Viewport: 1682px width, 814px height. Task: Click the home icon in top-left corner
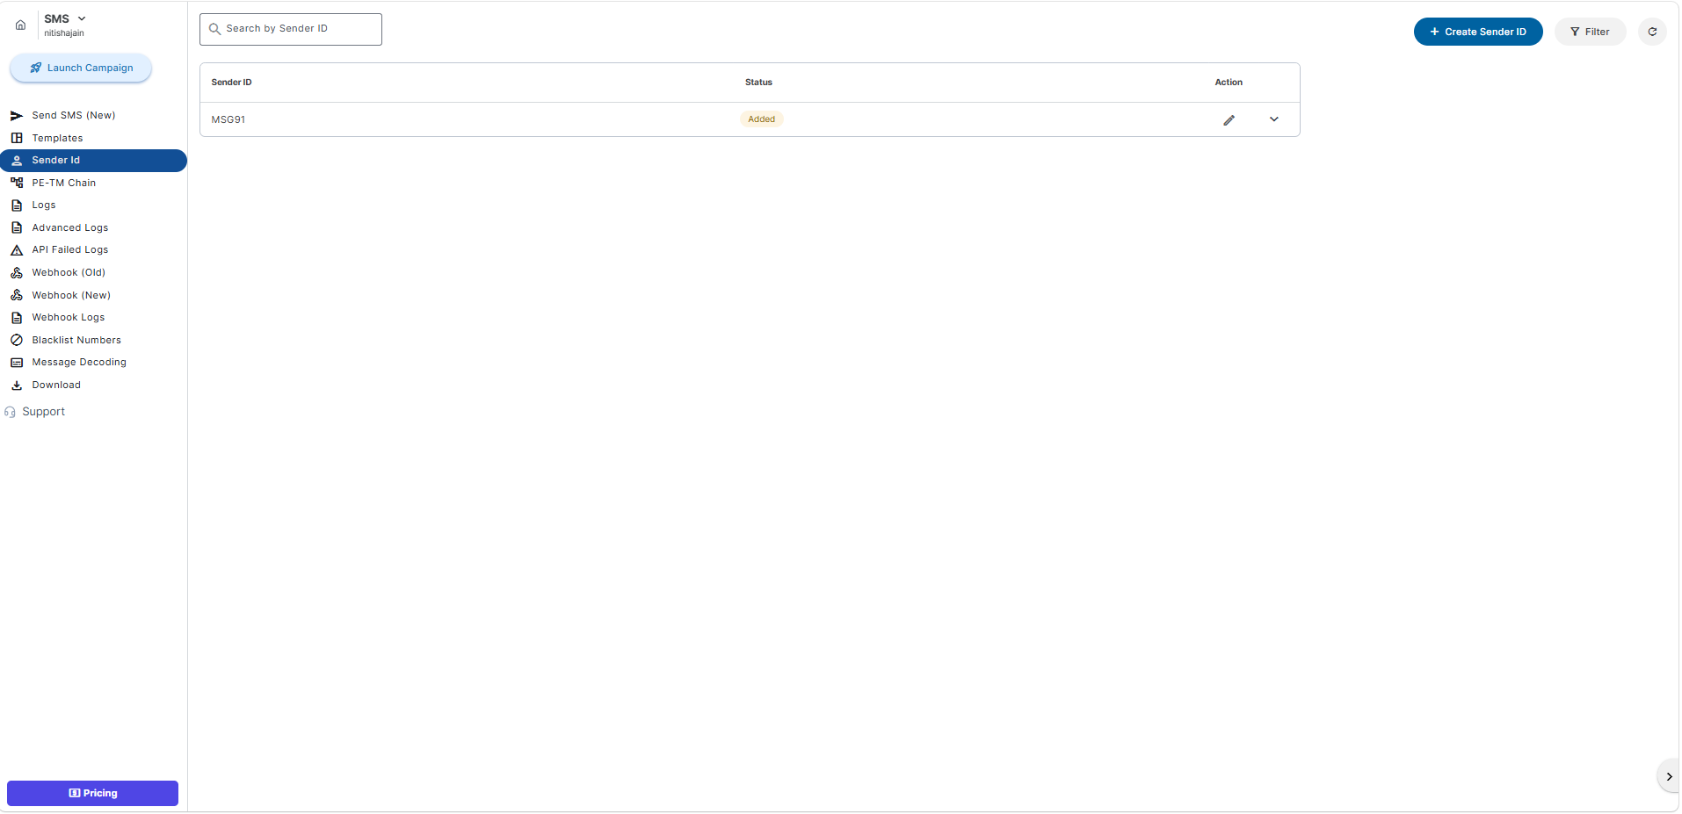(x=20, y=25)
